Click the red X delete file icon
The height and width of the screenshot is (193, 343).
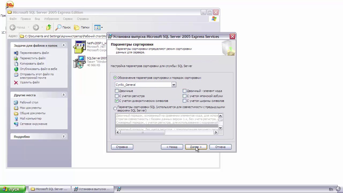tap(16, 82)
